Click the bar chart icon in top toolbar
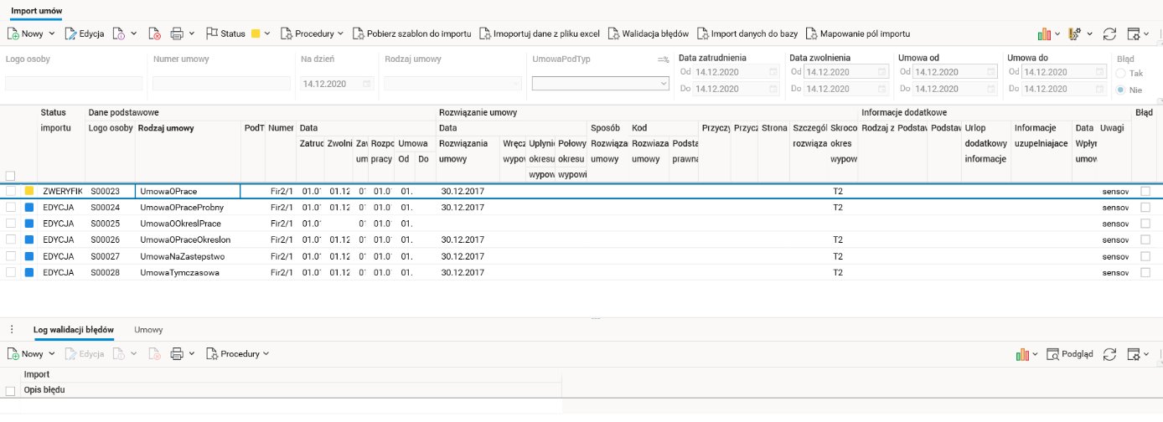1163x422 pixels. (x=1044, y=33)
